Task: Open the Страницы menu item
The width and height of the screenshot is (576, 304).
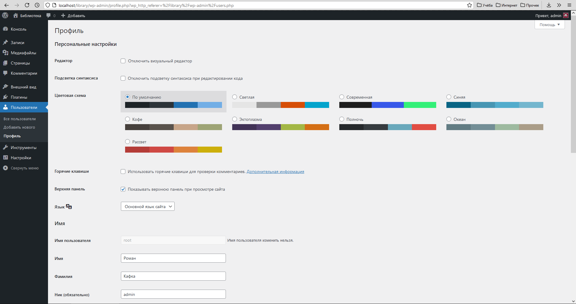Action: point(24,63)
